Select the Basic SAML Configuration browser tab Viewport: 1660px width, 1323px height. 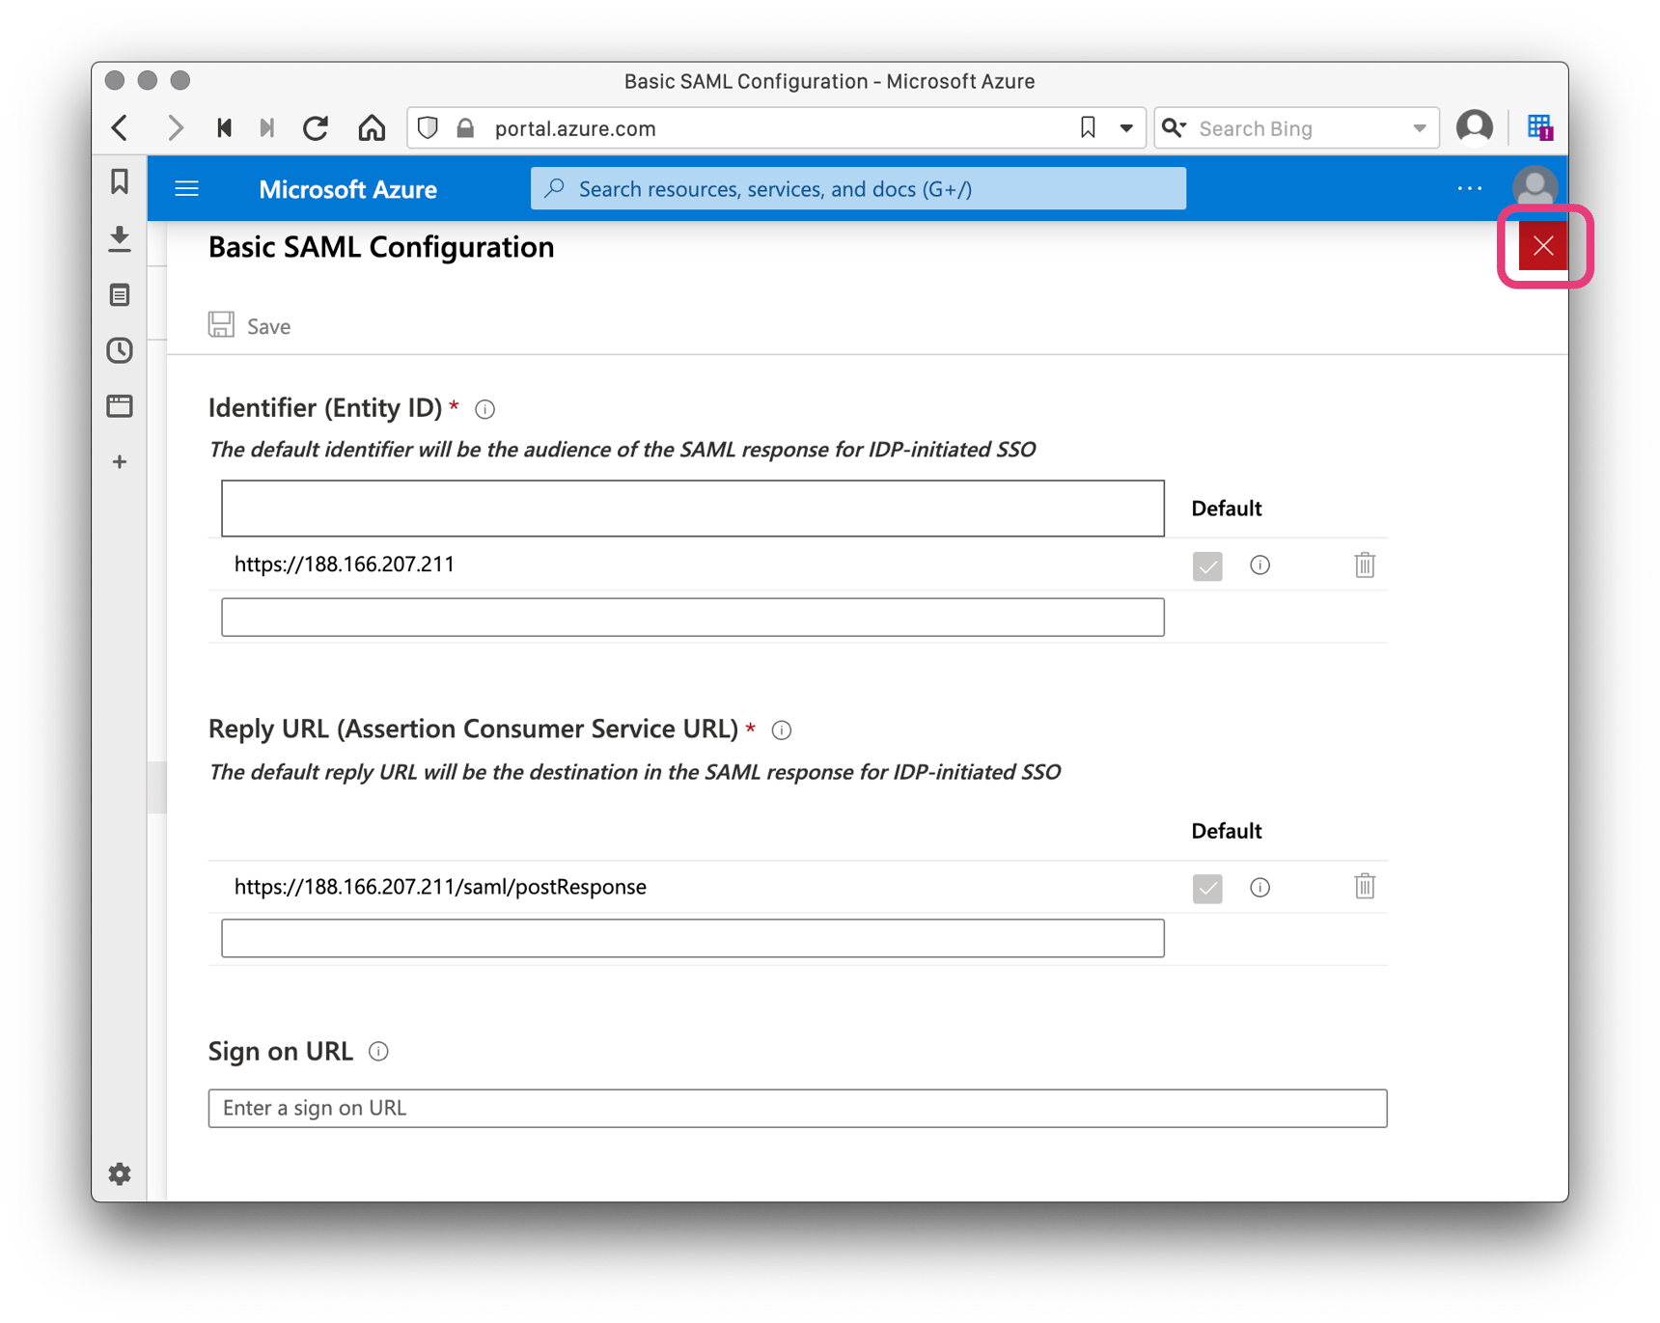(x=830, y=81)
